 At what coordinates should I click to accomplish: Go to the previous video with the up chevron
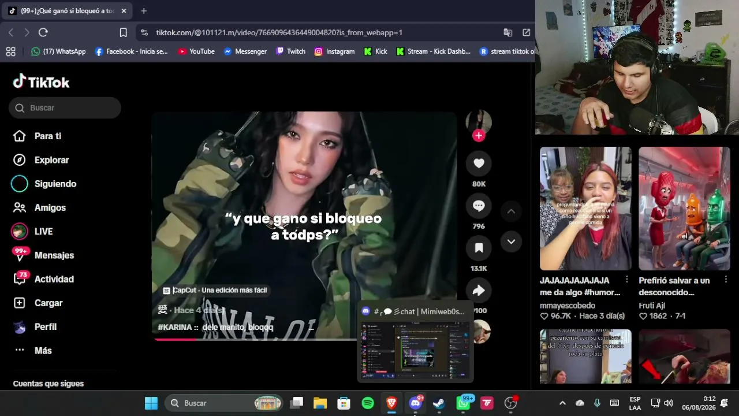coord(511,211)
